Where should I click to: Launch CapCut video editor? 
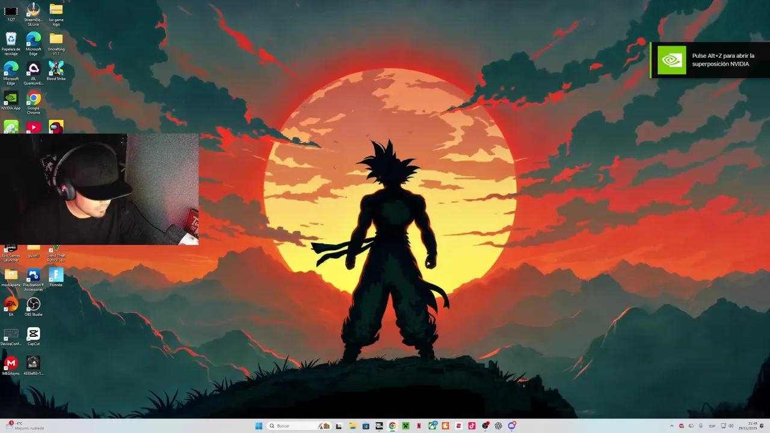(34, 337)
